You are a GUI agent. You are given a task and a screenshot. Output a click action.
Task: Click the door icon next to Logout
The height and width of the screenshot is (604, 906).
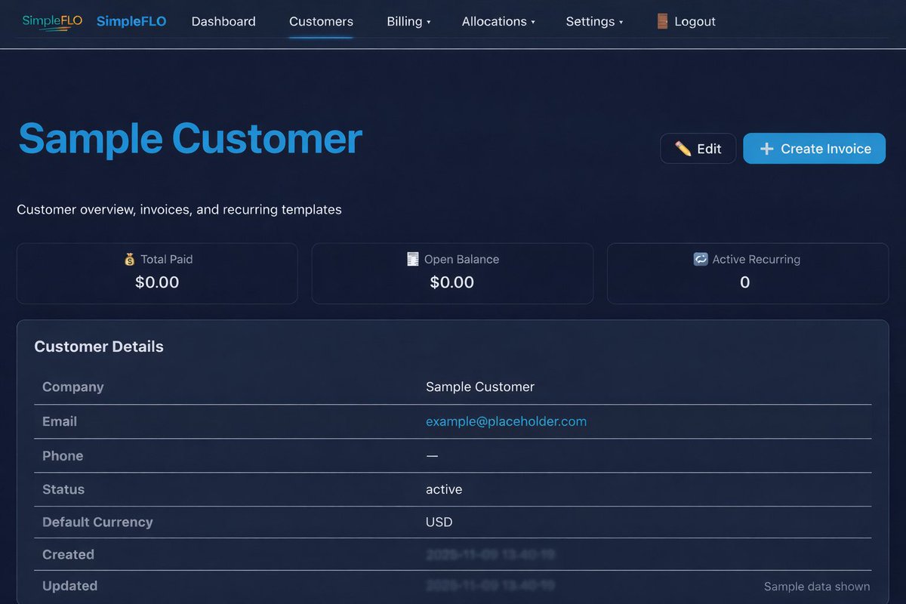click(x=662, y=21)
